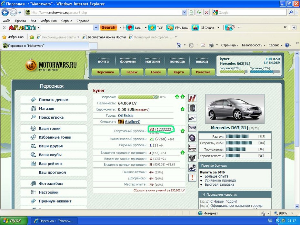This screenshot has width=300, height=225.
Task: Open the Безопасность dropdown menu
Action: pyautogui.click(x=254, y=45)
